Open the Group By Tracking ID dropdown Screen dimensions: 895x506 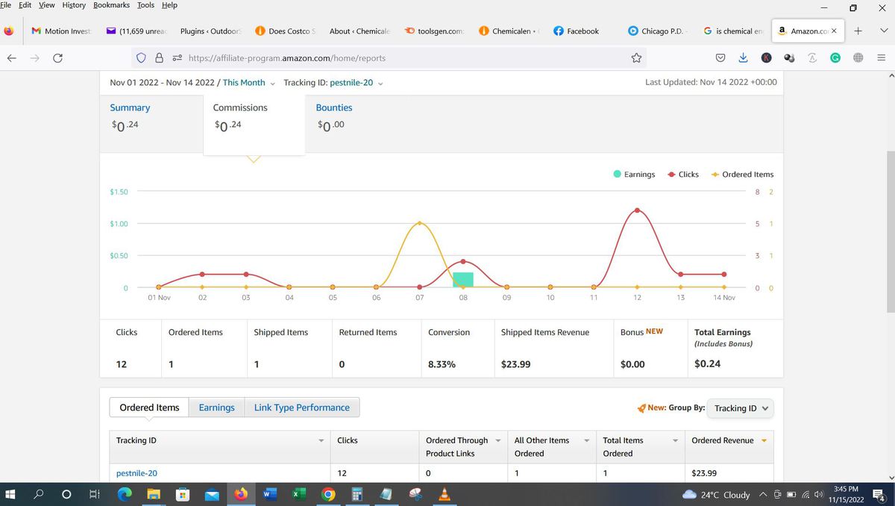(x=741, y=408)
